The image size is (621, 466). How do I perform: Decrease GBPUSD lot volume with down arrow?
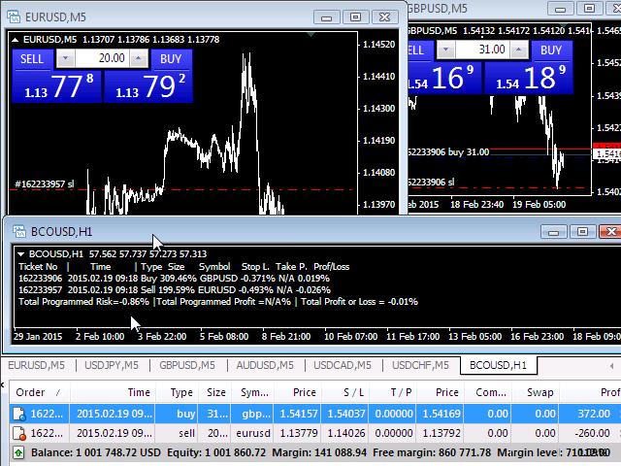[446, 50]
